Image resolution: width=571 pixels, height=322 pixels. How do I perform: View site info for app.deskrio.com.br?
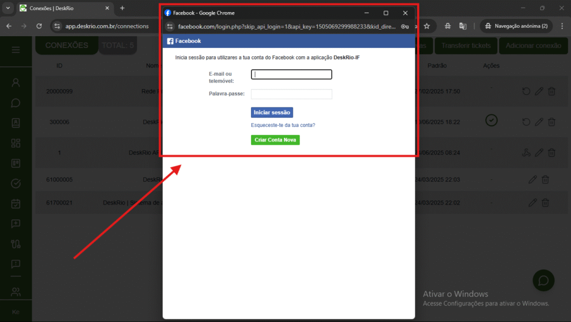[57, 26]
